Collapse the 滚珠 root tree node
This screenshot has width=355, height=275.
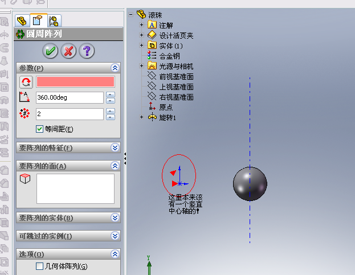(130, 15)
